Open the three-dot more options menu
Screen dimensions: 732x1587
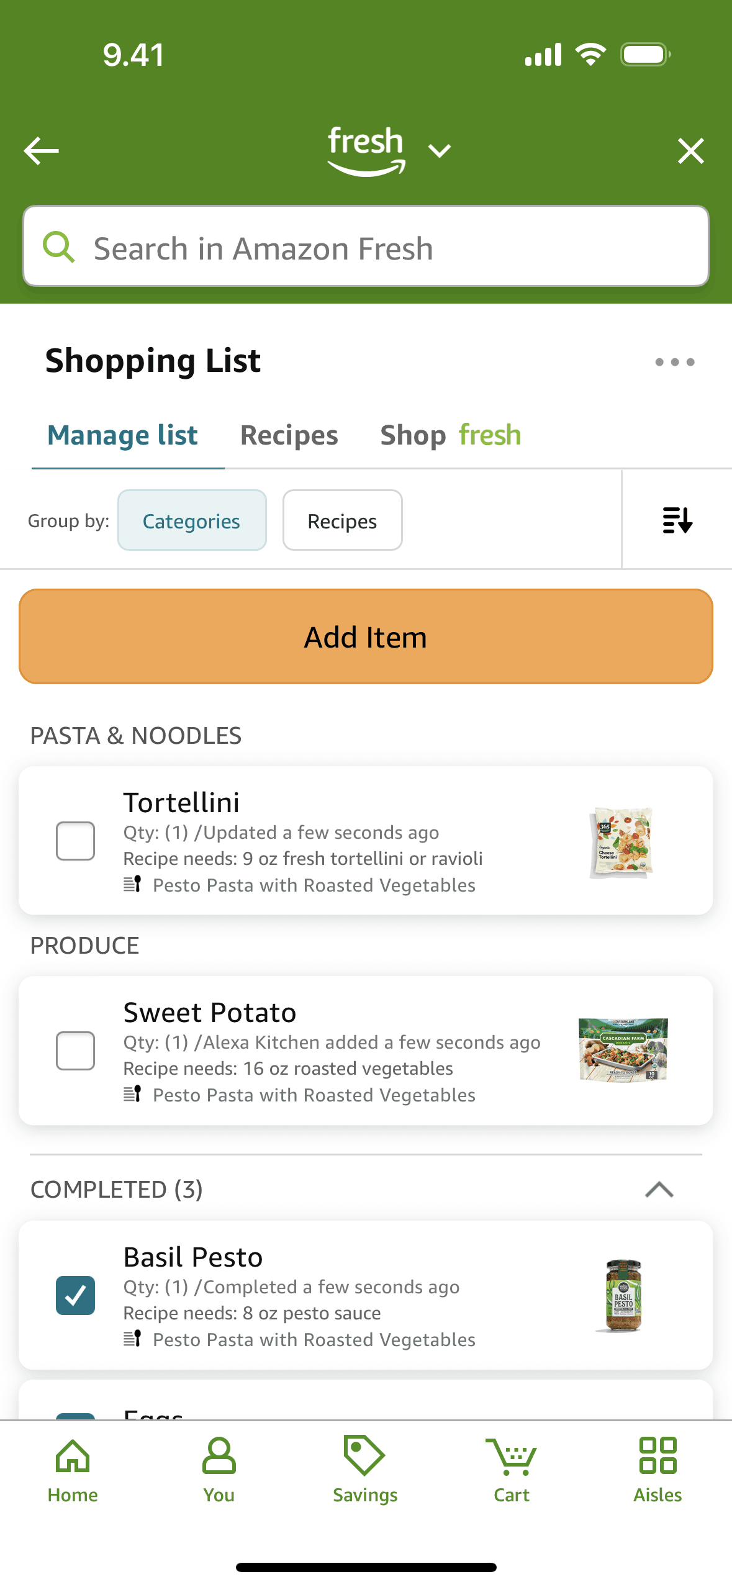674,362
